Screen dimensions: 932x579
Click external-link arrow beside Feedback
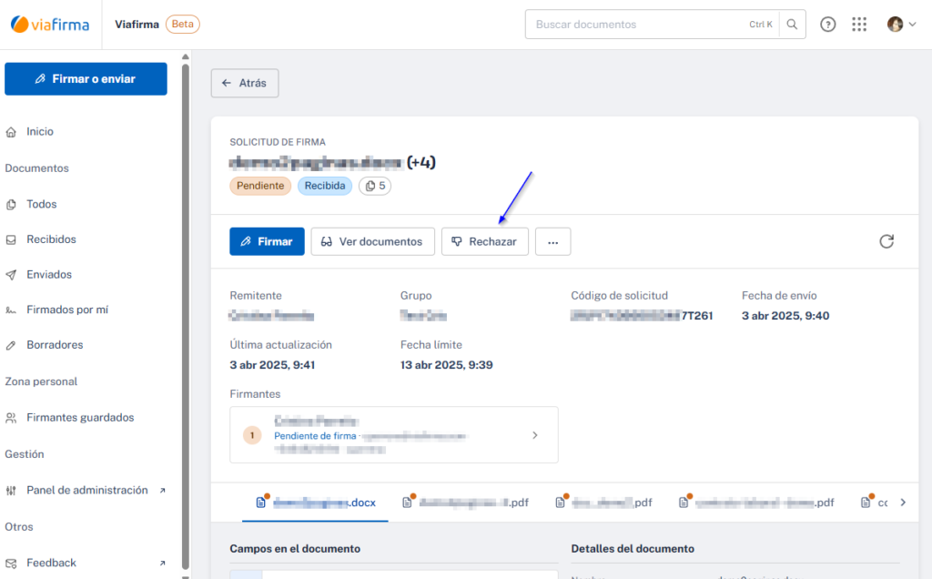coord(162,564)
